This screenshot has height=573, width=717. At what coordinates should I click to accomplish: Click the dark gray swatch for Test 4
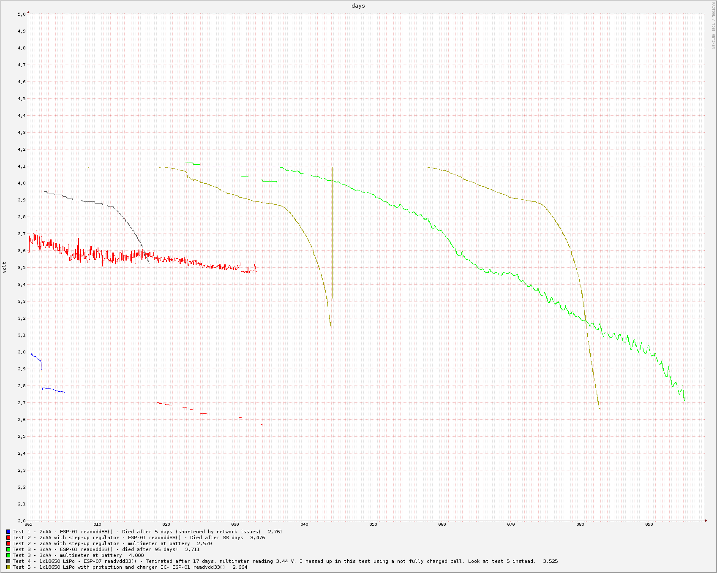point(8,561)
